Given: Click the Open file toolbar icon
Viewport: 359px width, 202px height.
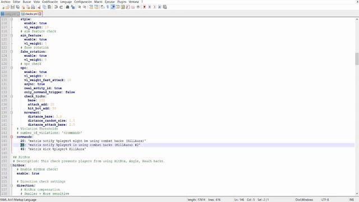Looking at the screenshot, I should 7,7.
